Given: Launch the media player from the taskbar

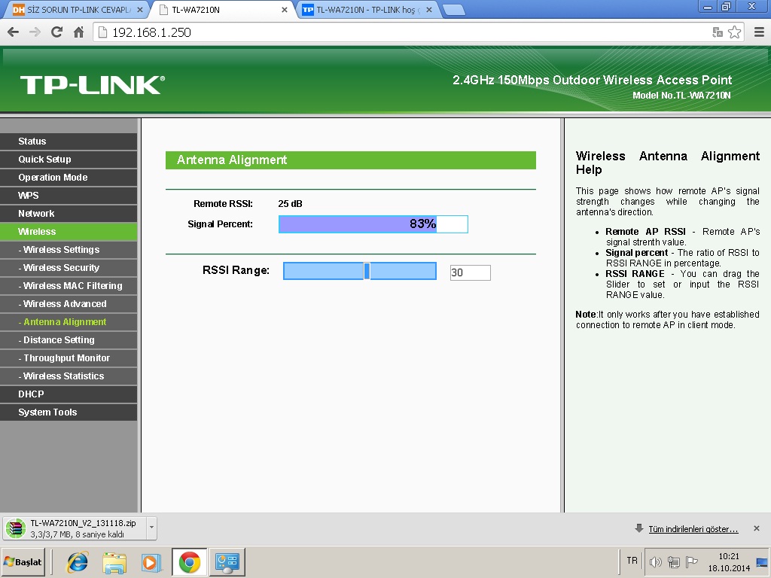Looking at the screenshot, I should tap(151, 562).
